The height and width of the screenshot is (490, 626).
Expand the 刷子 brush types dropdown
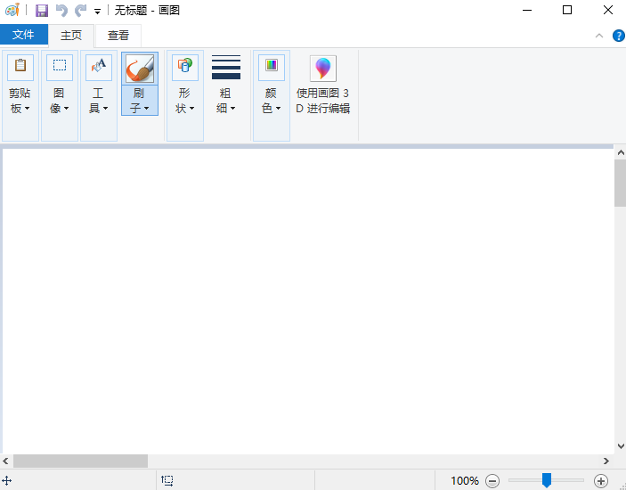point(140,101)
